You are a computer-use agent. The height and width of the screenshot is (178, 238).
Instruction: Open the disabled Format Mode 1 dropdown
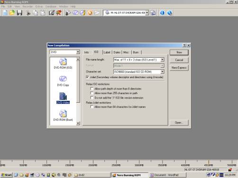pos(162,66)
